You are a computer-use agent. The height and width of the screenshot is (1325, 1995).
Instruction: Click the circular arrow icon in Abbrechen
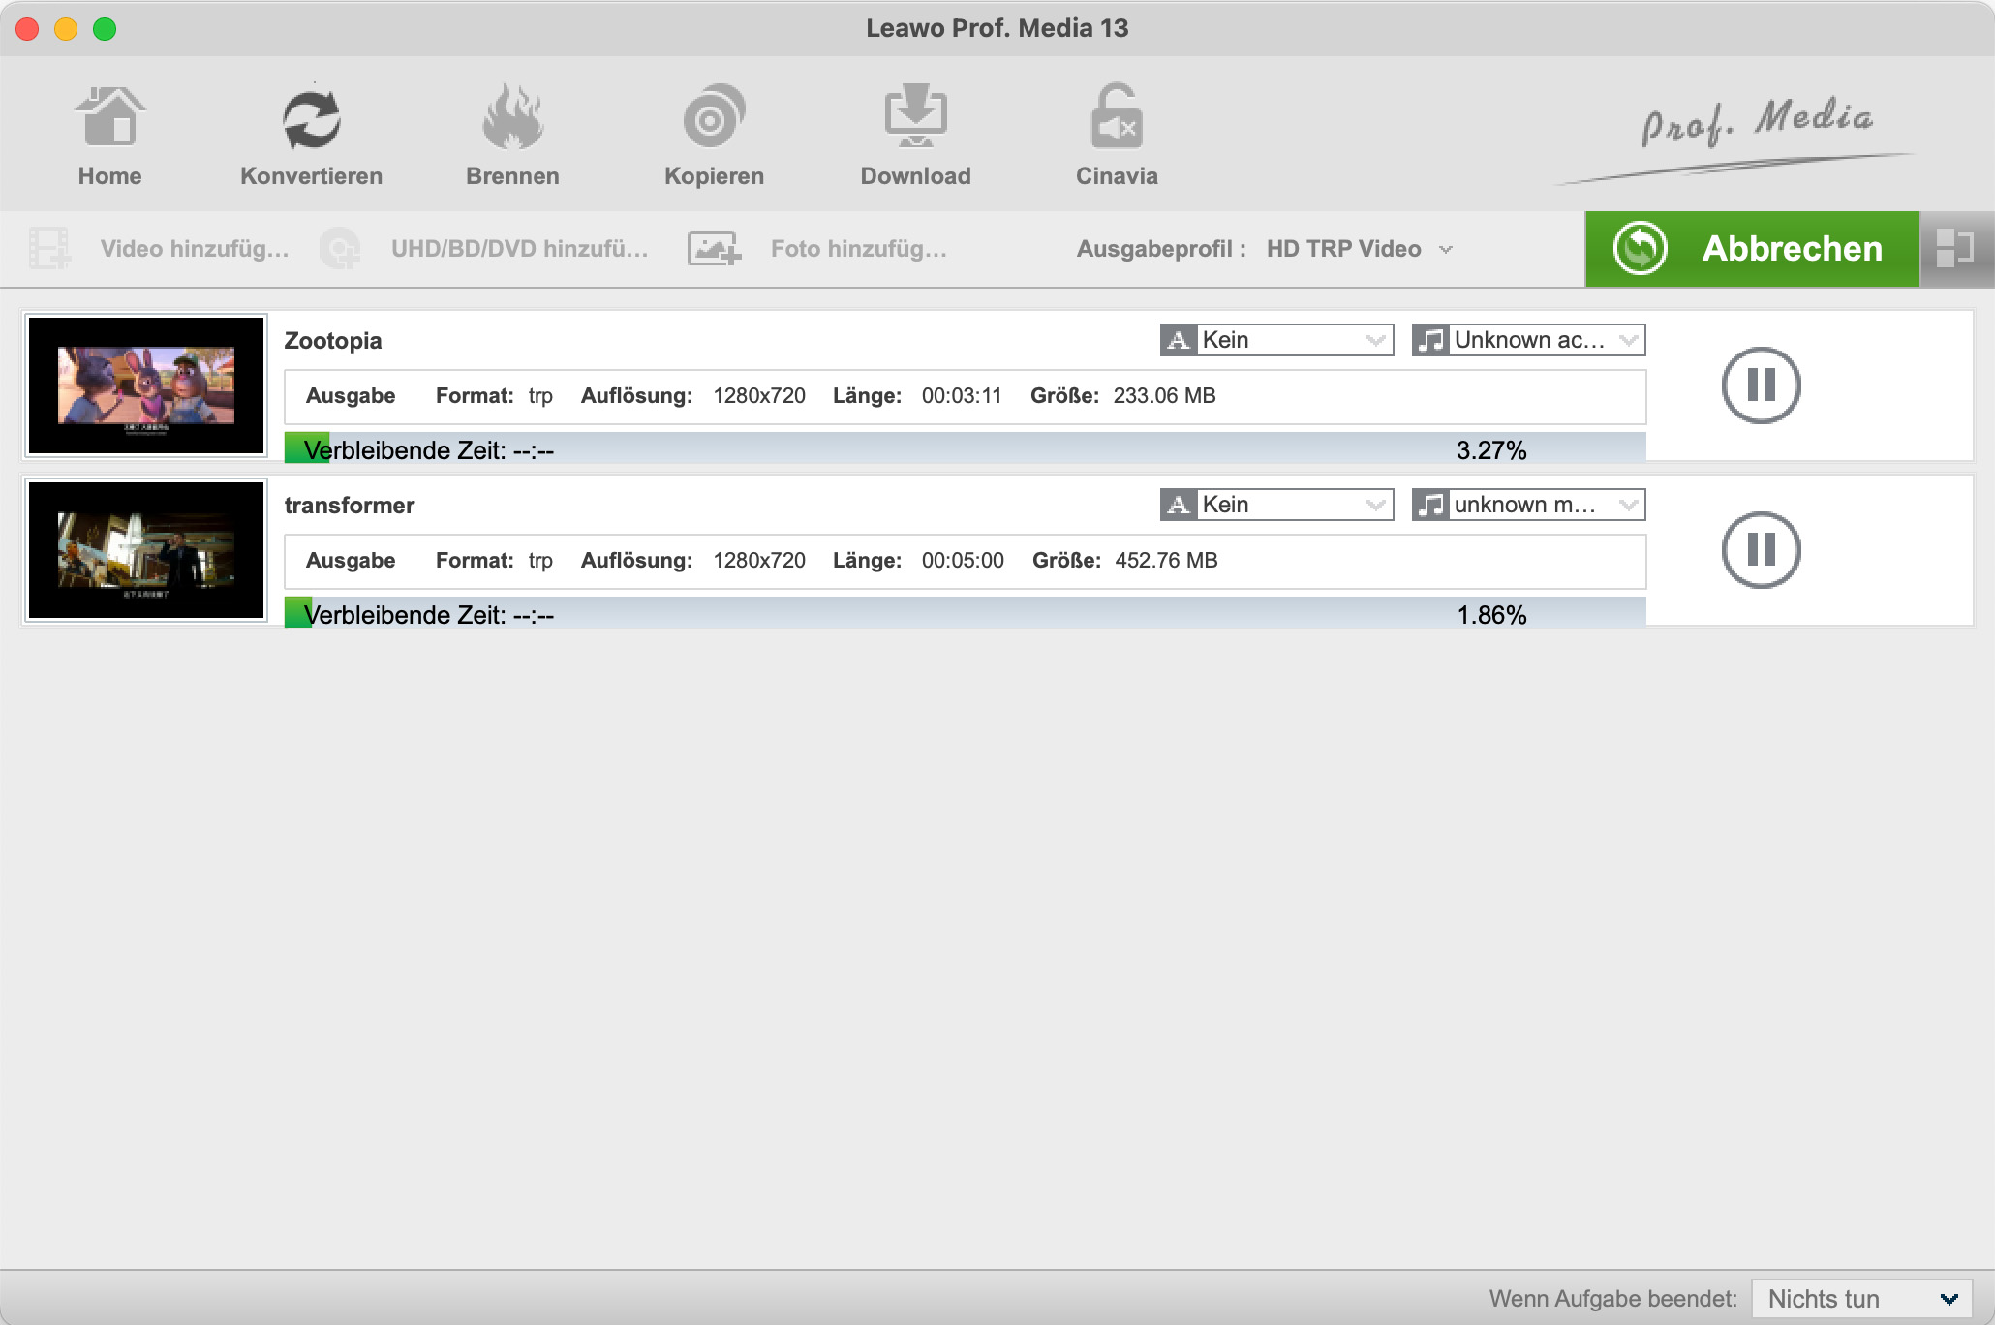coord(1640,249)
